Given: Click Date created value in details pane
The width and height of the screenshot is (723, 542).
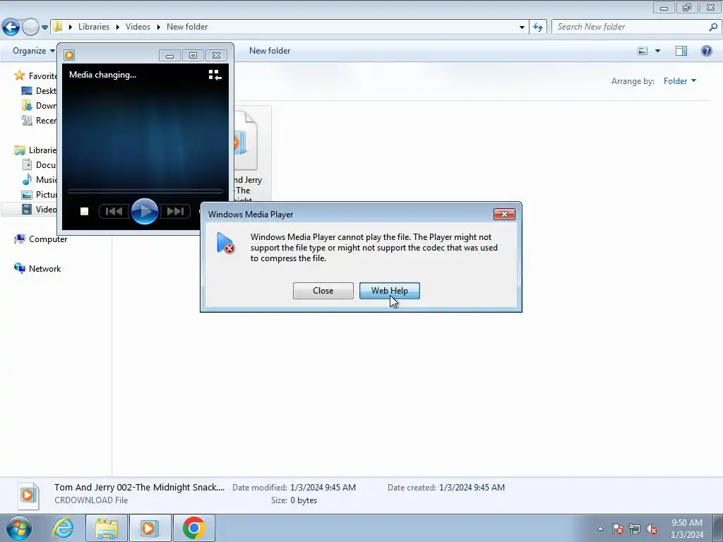Looking at the screenshot, I should pyautogui.click(x=472, y=488).
